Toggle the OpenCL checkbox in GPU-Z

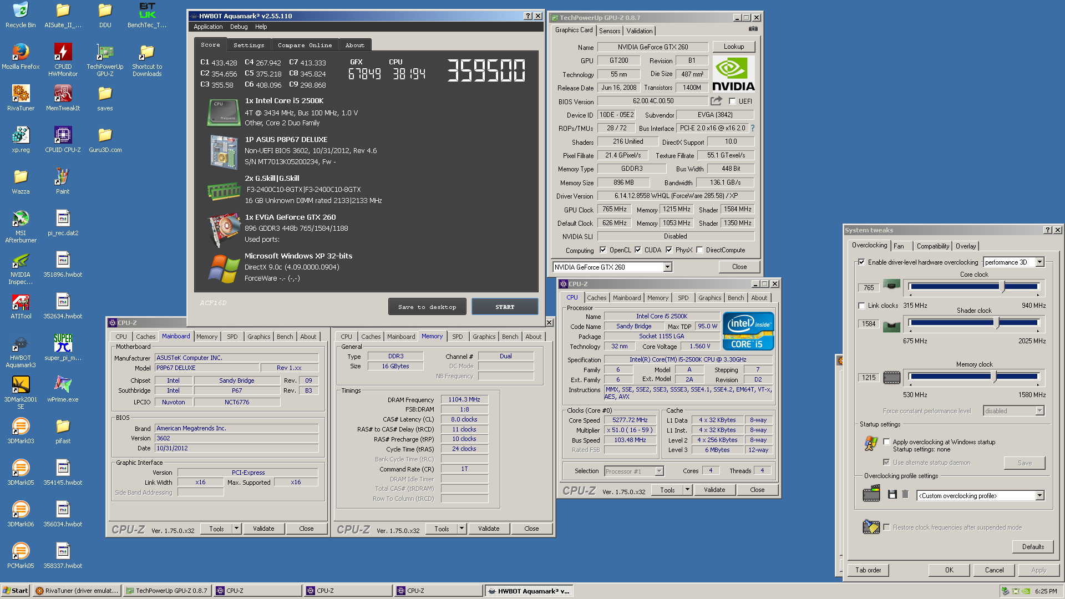603,250
